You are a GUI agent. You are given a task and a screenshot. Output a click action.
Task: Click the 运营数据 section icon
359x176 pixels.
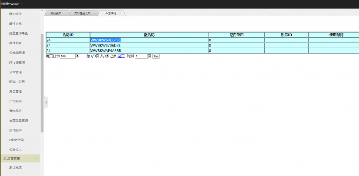pyautogui.click(x=5, y=159)
